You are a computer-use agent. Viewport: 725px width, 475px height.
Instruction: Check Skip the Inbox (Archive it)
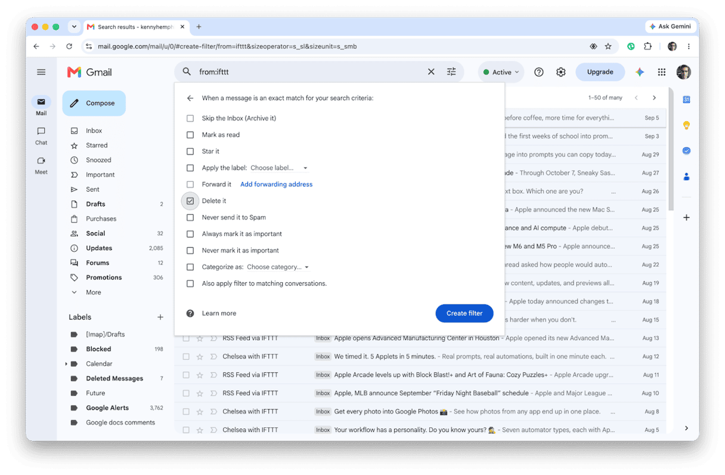click(x=190, y=118)
